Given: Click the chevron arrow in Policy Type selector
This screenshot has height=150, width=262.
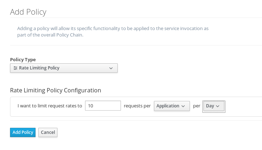Looking at the screenshot, I should point(111,68).
